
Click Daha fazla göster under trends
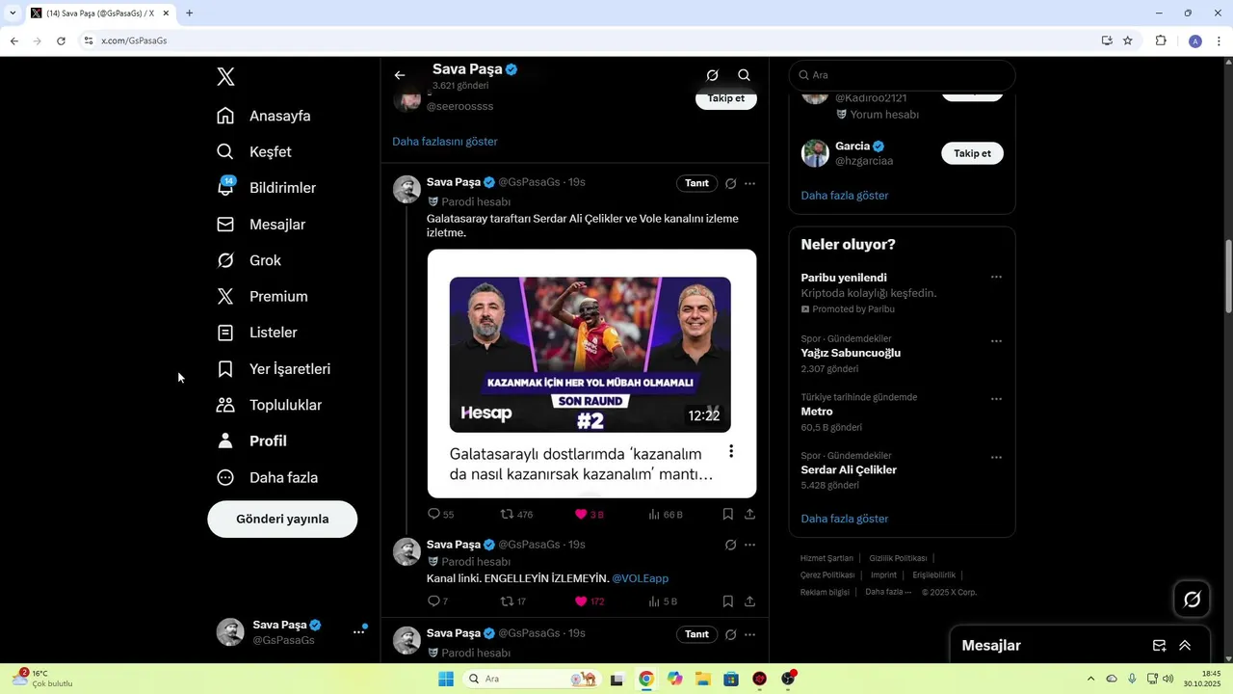(x=845, y=519)
